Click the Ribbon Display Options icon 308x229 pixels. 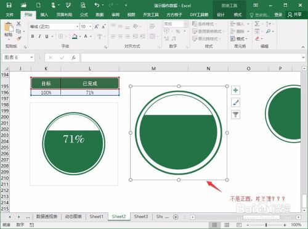pyautogui.click(x=256, y=5)
